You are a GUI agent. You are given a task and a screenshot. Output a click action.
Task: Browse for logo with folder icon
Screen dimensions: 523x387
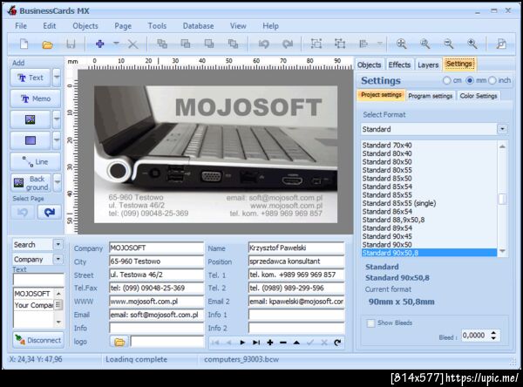[x=119, y=342]
